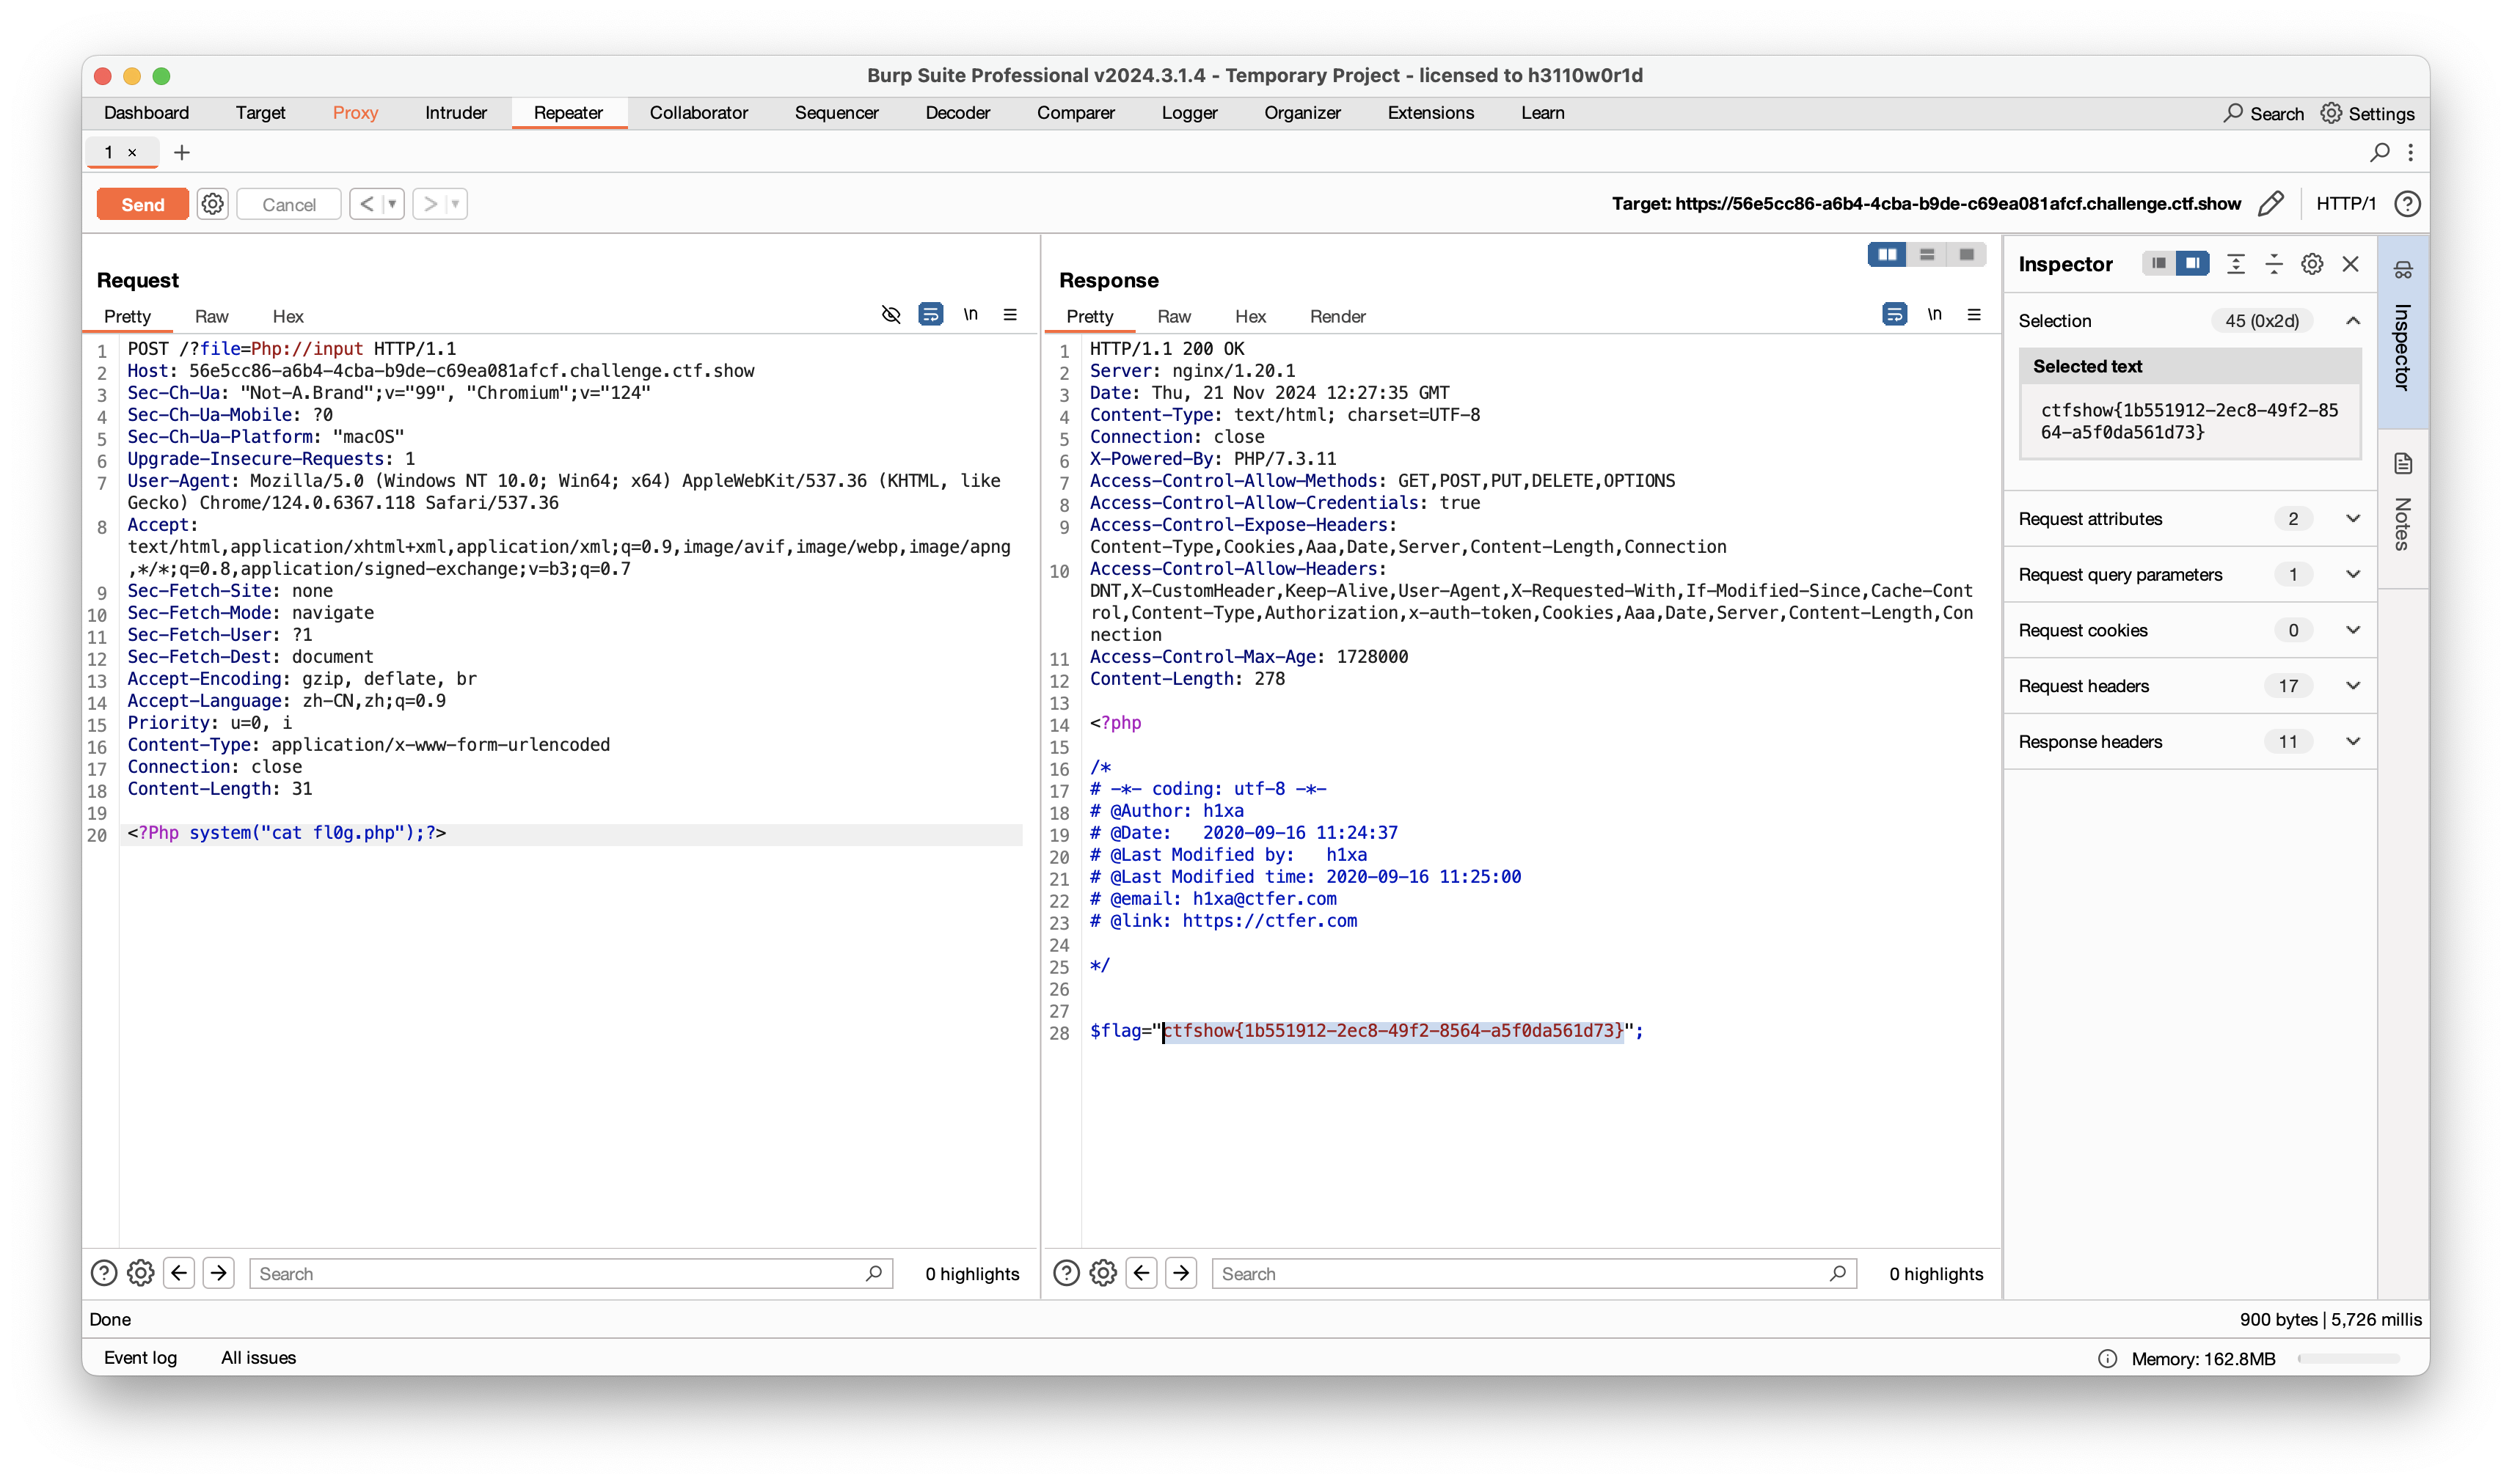This screenshot has width=2512, height=1484.
Task: Open Request search settings gear
Action: pos(141,1273)
